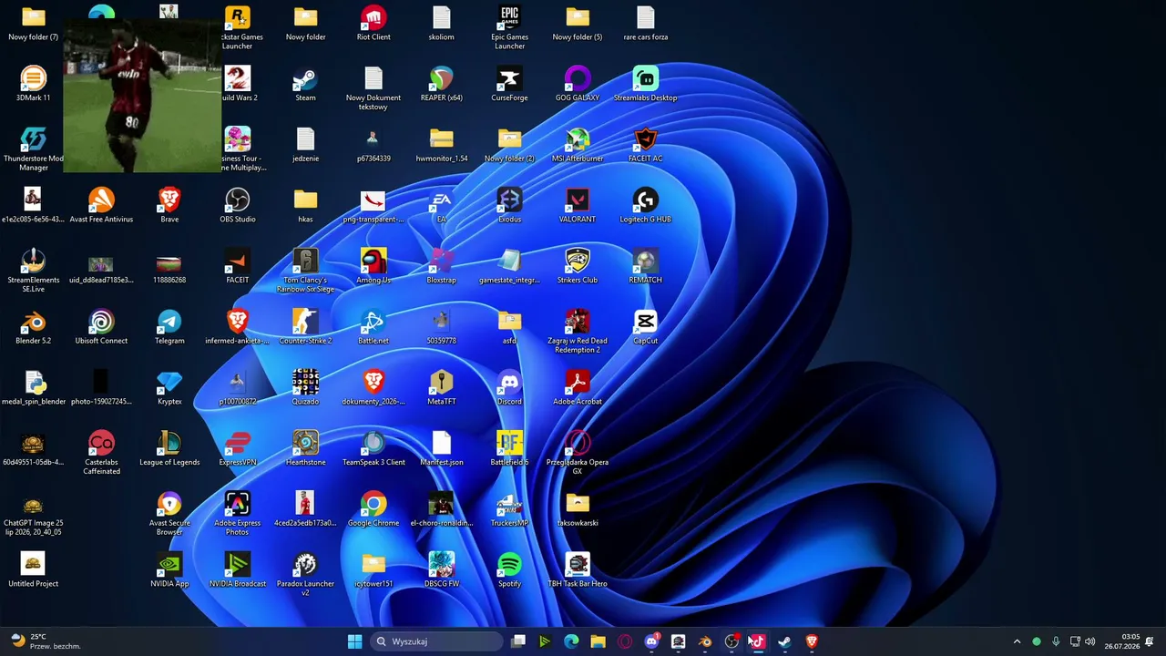Open the volume control in the tray
Image resolution: width=1166 pixels, height=656 pixels.
coord(1090,641)
